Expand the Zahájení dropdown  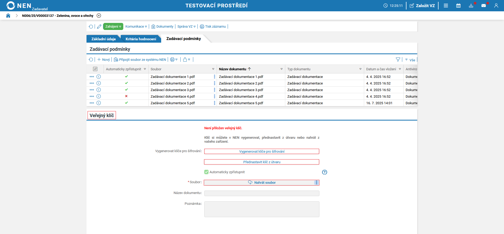pos(113,27)
